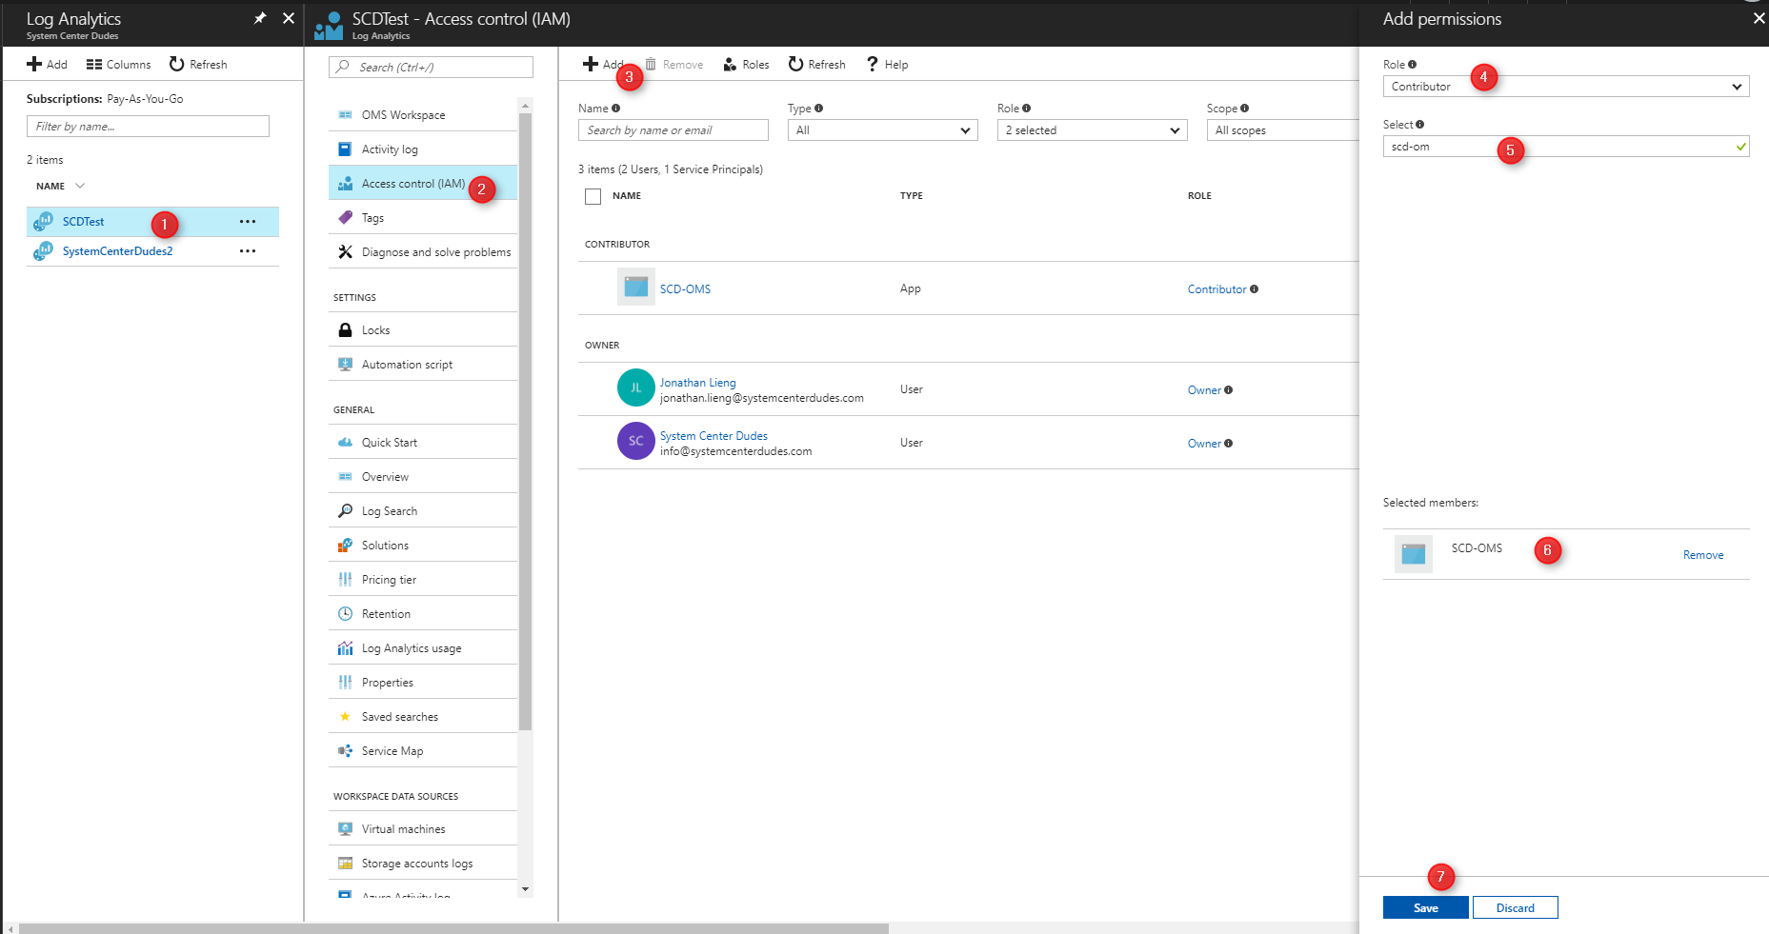The width and height of the screenshot is (1769, 934).
Task: Open Automation script
Action: (423, 365)
